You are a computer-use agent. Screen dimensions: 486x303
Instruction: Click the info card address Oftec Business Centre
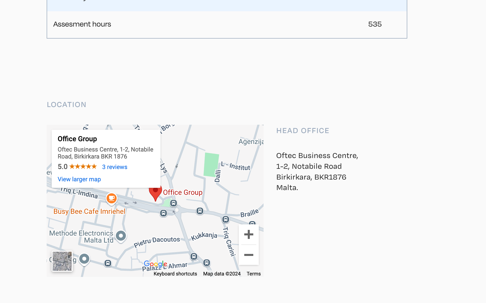[105, 153]
